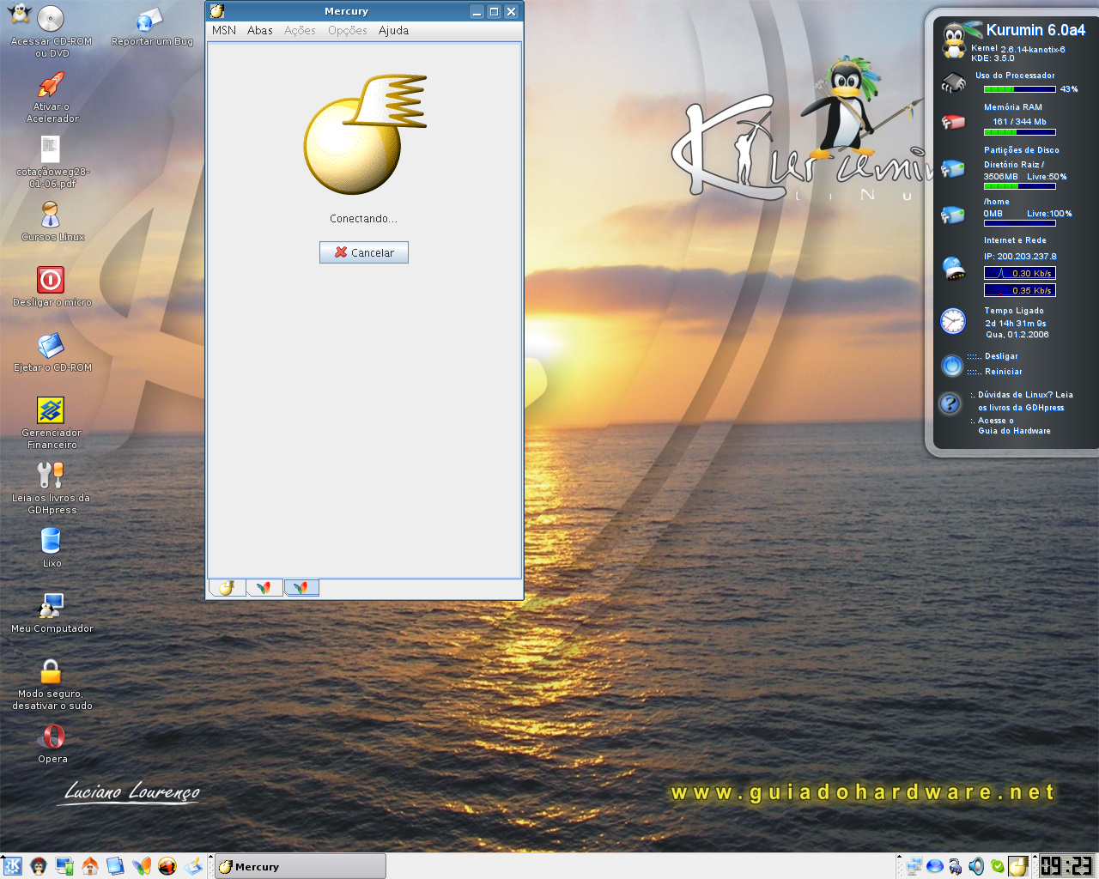1099x879 pixels.
Task: Click the Cancelar button
Action: (364, 252)
